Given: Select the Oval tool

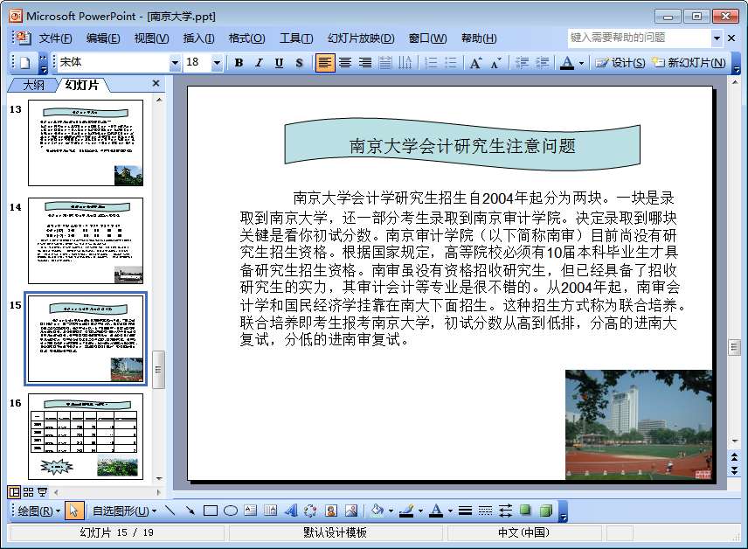Looking at the screenshot, I should 231,511.
